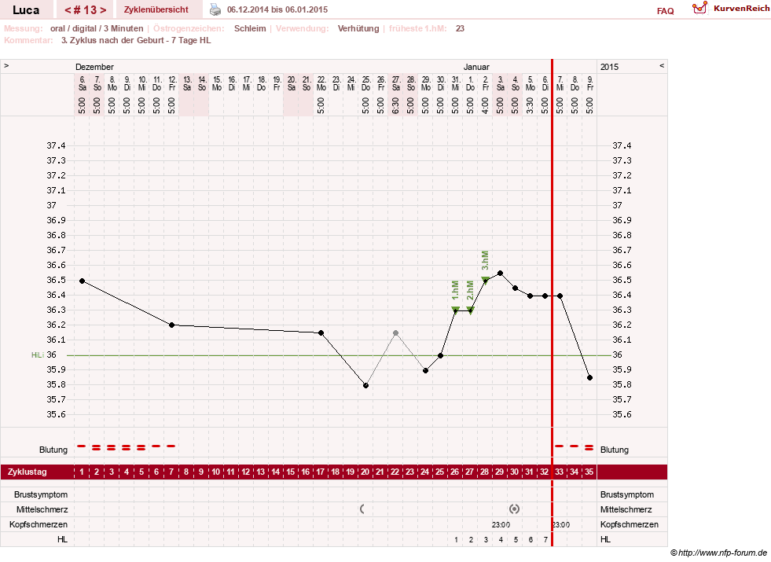Select the lowest point on cycle day 20
The image size is (771, 562).
365,385
